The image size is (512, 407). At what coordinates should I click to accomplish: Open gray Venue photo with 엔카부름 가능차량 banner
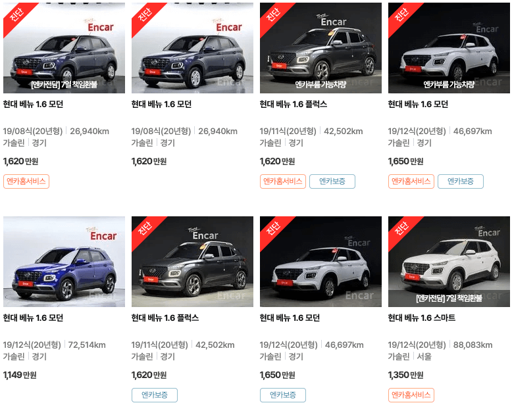[x=320, y=48]
